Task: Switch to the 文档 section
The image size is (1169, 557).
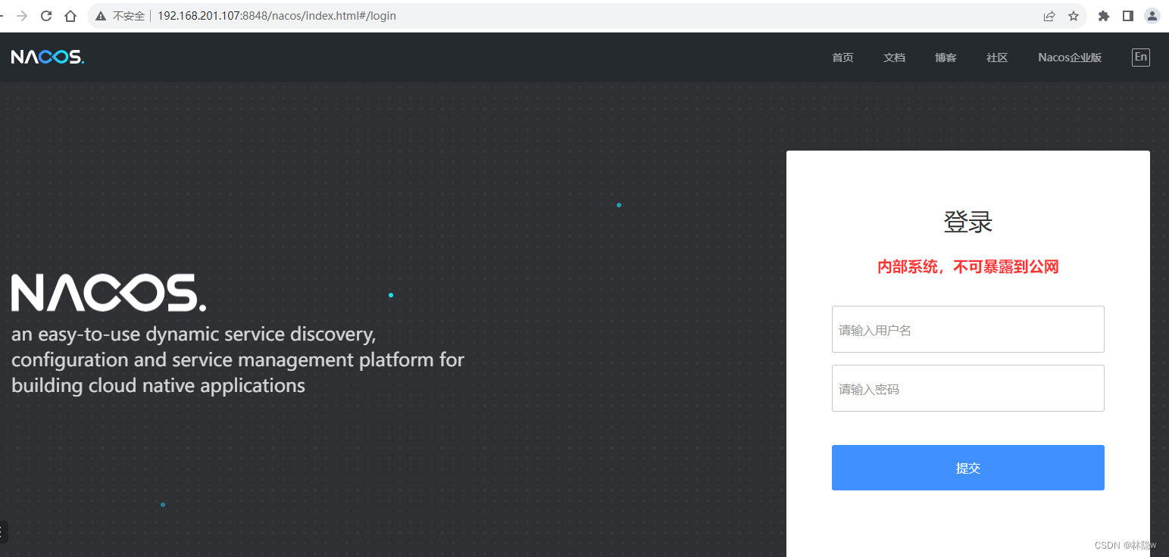Action: (894, 57)
